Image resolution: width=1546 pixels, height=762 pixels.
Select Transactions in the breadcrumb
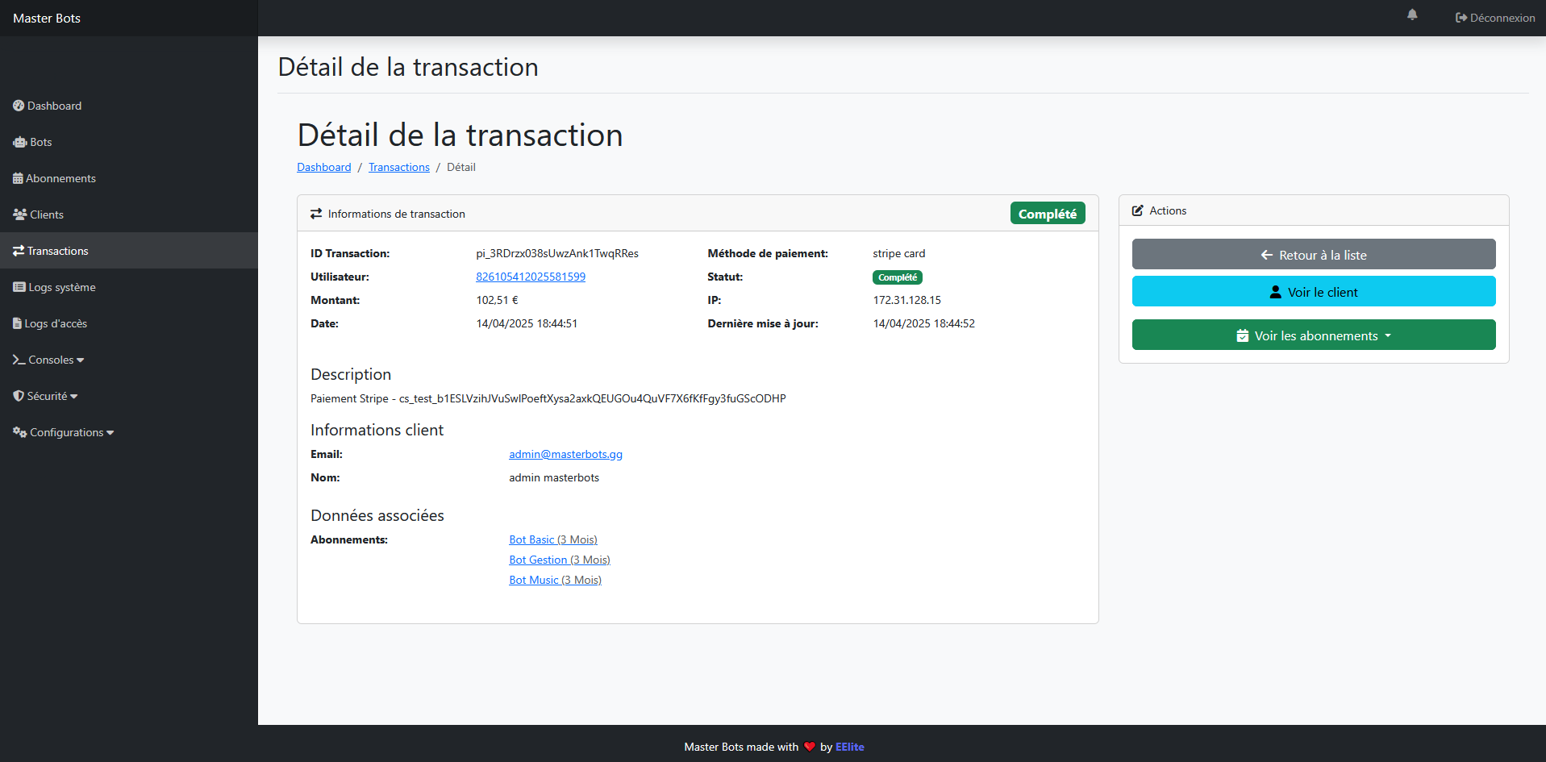click(x=398, y=167)
